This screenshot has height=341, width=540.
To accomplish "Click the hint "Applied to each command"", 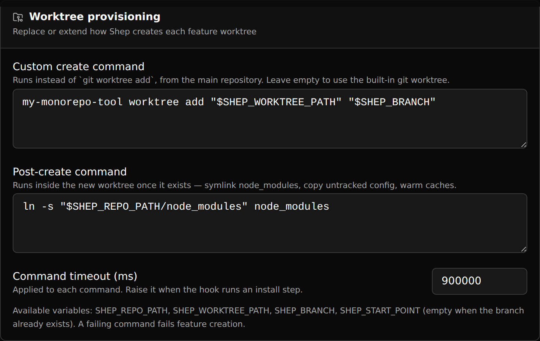I will coord(158,290).
